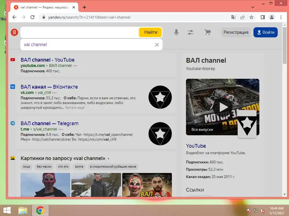289x216 pixels.
Task: Focus the Yandex search input field
Action: click(x=80, y=32)
